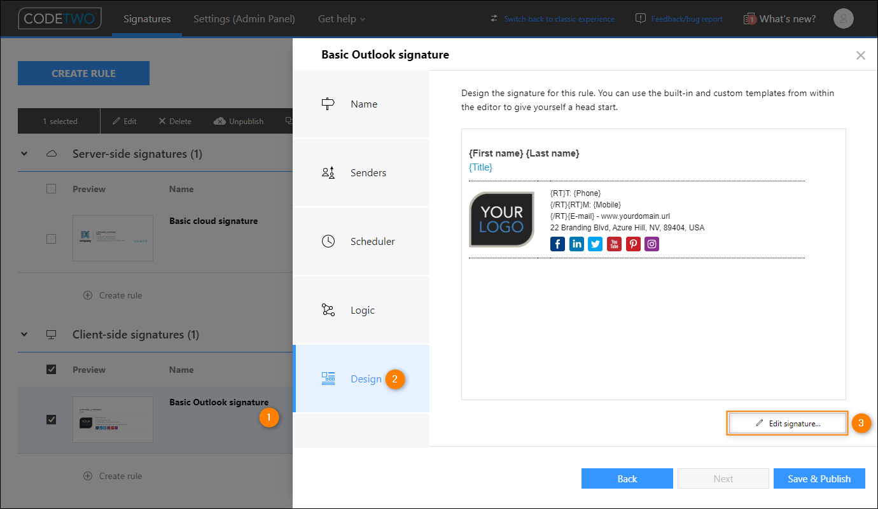Click the Unpublish cloud icon
The height and width of the screenshot is (509, 878).
pyautogui.click(x=219, y=121)
